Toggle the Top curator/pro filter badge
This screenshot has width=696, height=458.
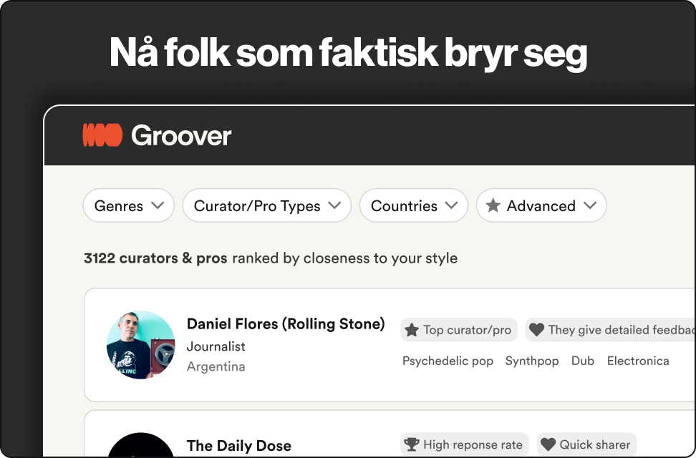point(458,330)
